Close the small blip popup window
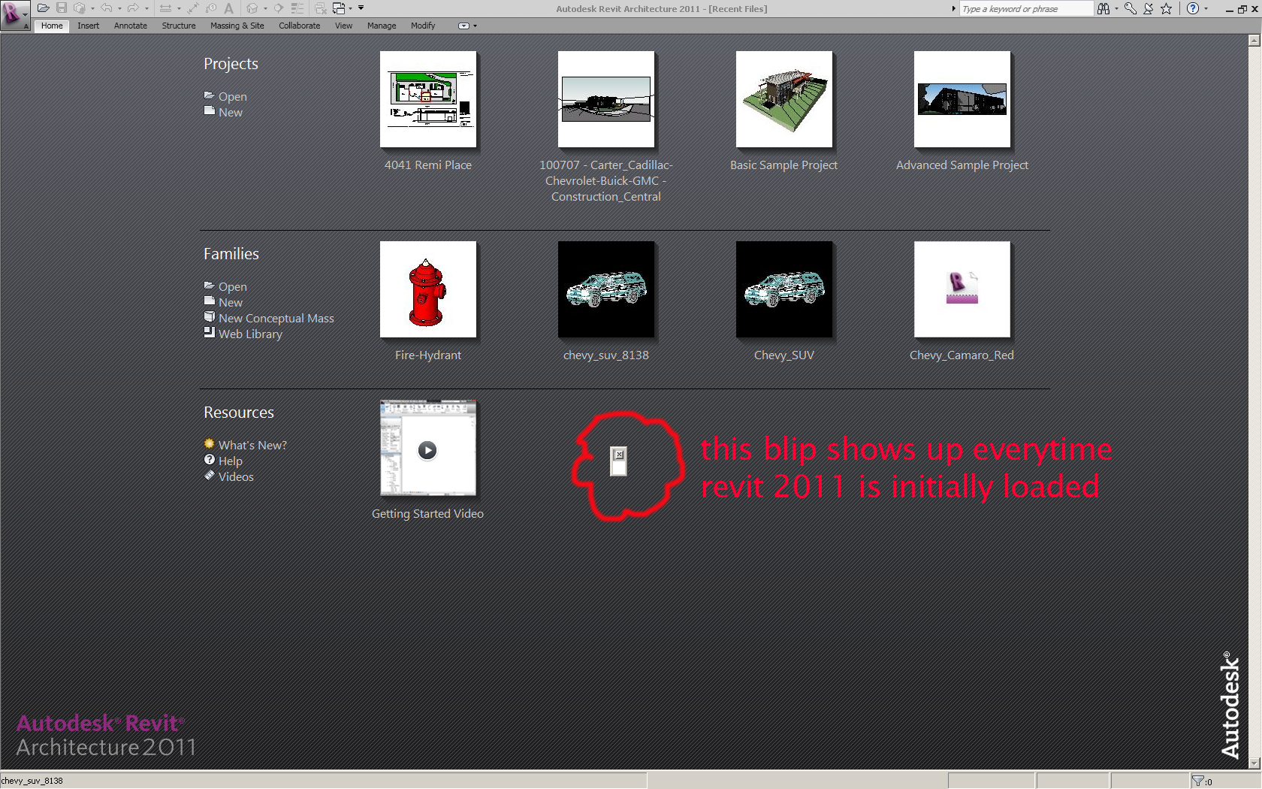Image resolution: width=1262 pixels, height=789 pixels. pyautogui.click(x=619, y=455)
